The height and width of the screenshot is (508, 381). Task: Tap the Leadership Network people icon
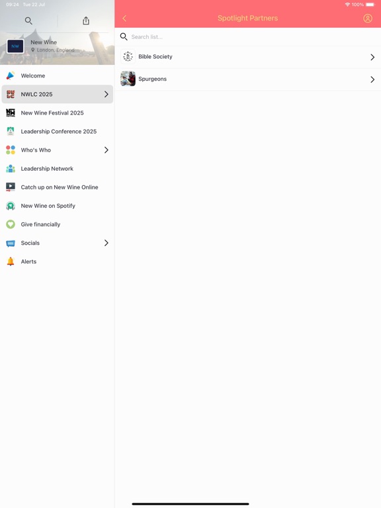point(11,169)
